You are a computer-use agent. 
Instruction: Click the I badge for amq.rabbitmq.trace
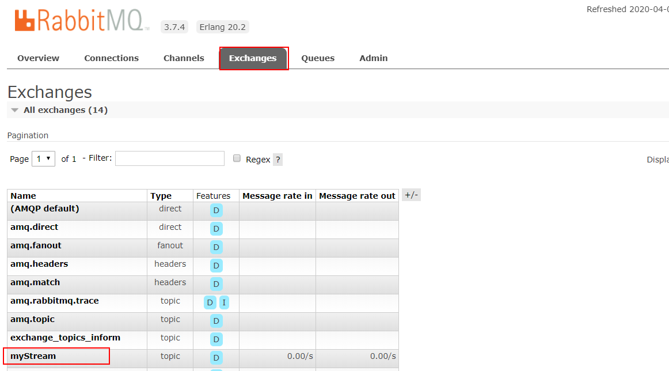pyautogui.click(x=224, y=302)
